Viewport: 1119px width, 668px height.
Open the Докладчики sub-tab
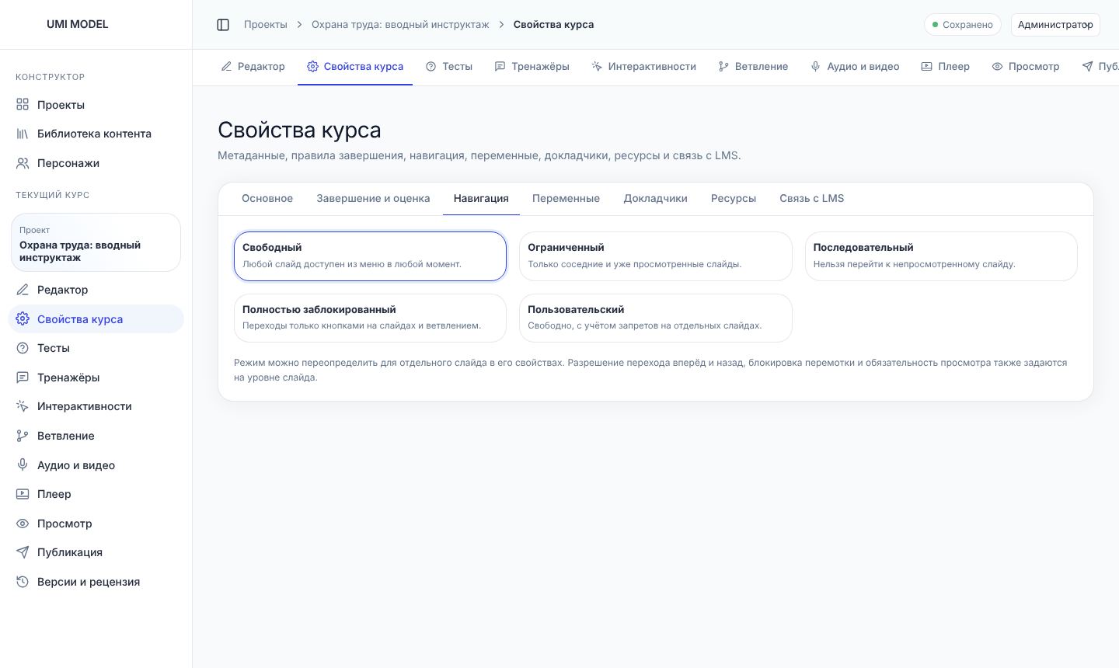click(x=655, y=199)
